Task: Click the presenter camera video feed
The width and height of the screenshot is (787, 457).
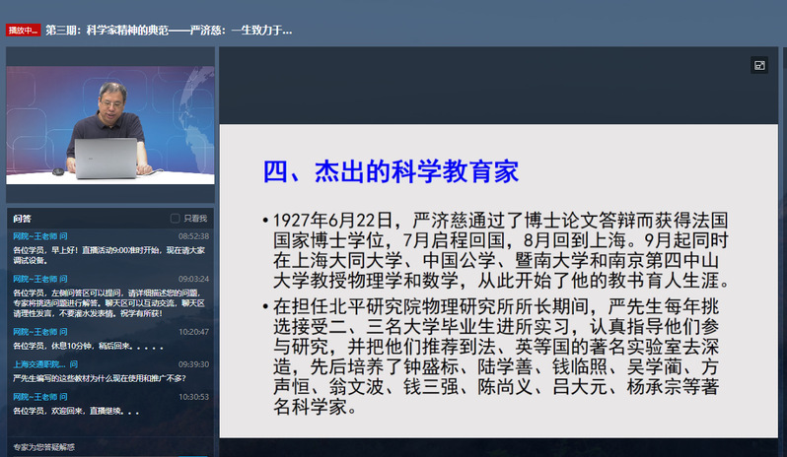Action: 109,124
